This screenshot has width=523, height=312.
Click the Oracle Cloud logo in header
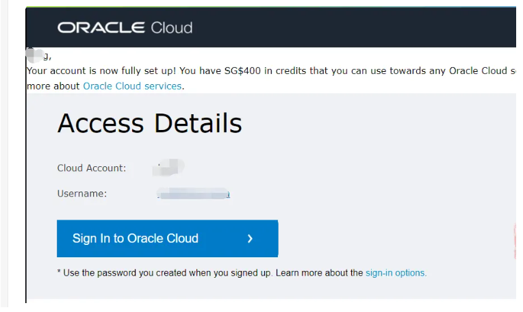coord(124,28)
